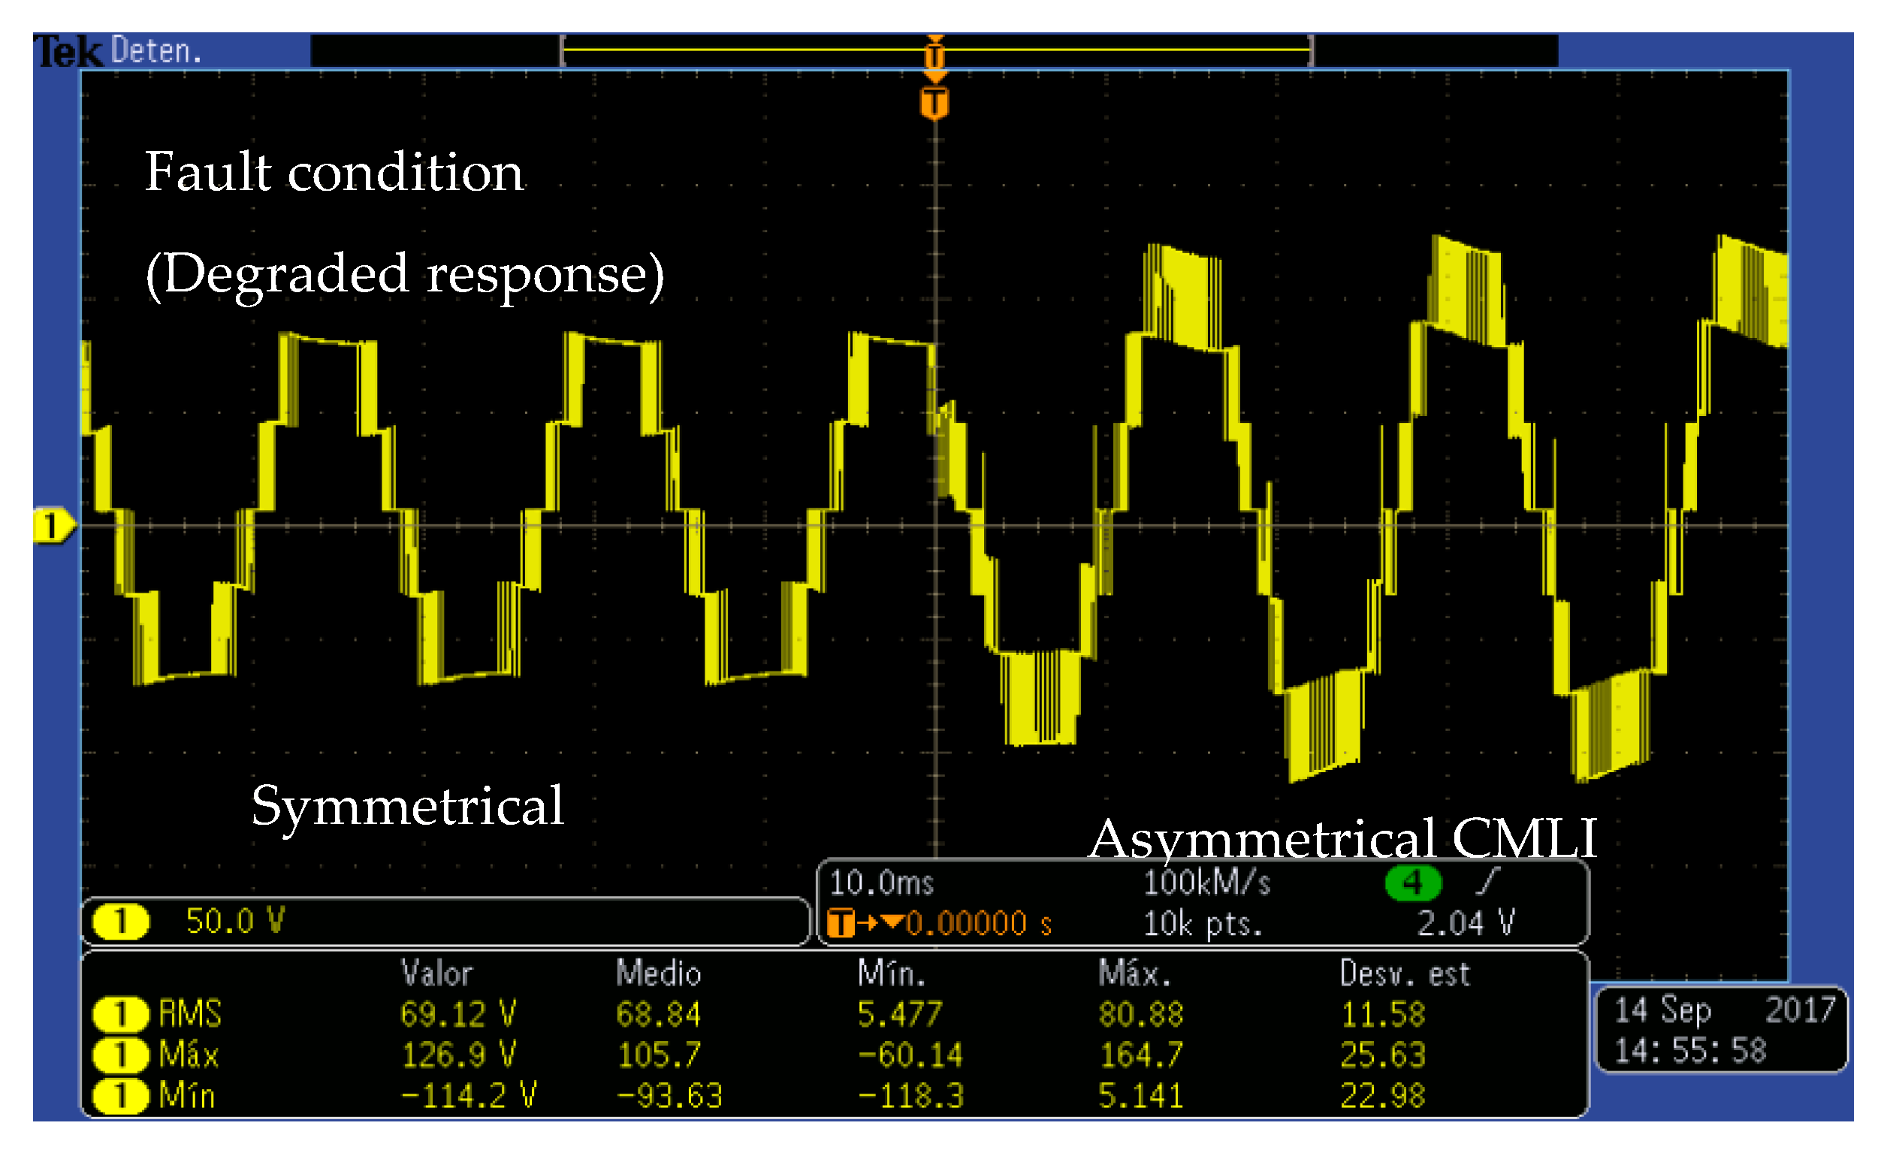Click the Tek logo
The height and width of the screenshot is (1156, 1899).
(67, 52)
